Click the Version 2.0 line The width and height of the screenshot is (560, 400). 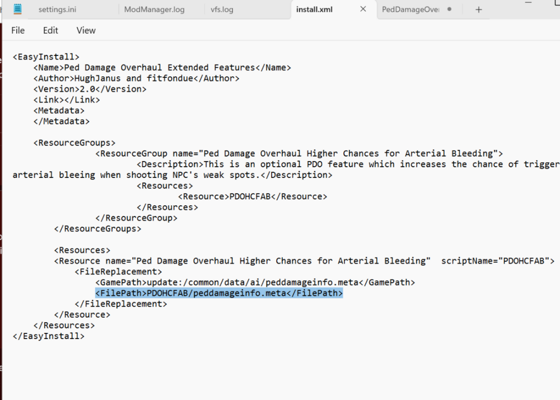point(90,89)
